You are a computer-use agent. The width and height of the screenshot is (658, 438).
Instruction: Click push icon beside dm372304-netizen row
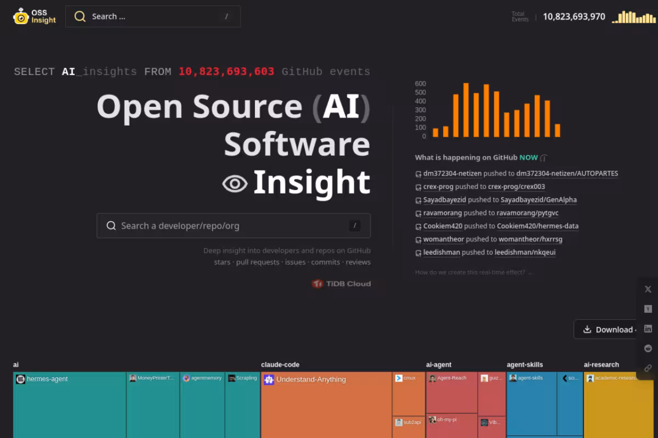click(x=418, y=174)
